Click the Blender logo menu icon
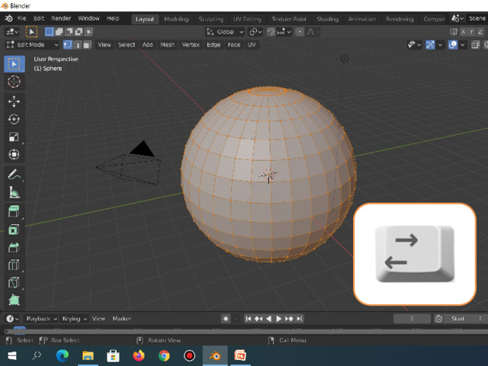This screenshot has height=366, width=488. [8, 18]
